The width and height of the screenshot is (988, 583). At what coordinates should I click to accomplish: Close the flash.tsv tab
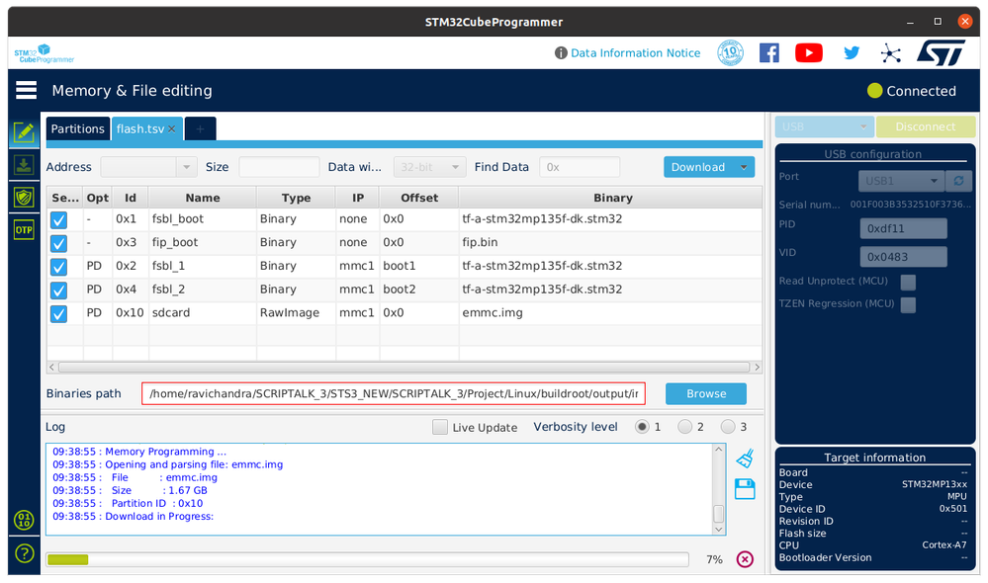coord(171,129)
